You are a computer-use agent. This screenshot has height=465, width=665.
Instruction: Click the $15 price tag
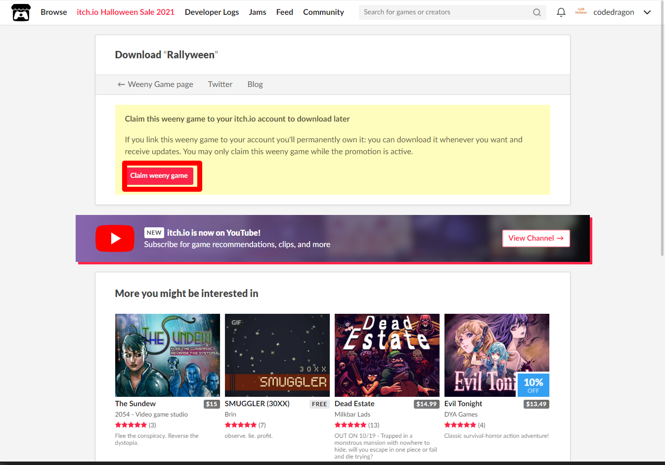[x=212, y=404]
